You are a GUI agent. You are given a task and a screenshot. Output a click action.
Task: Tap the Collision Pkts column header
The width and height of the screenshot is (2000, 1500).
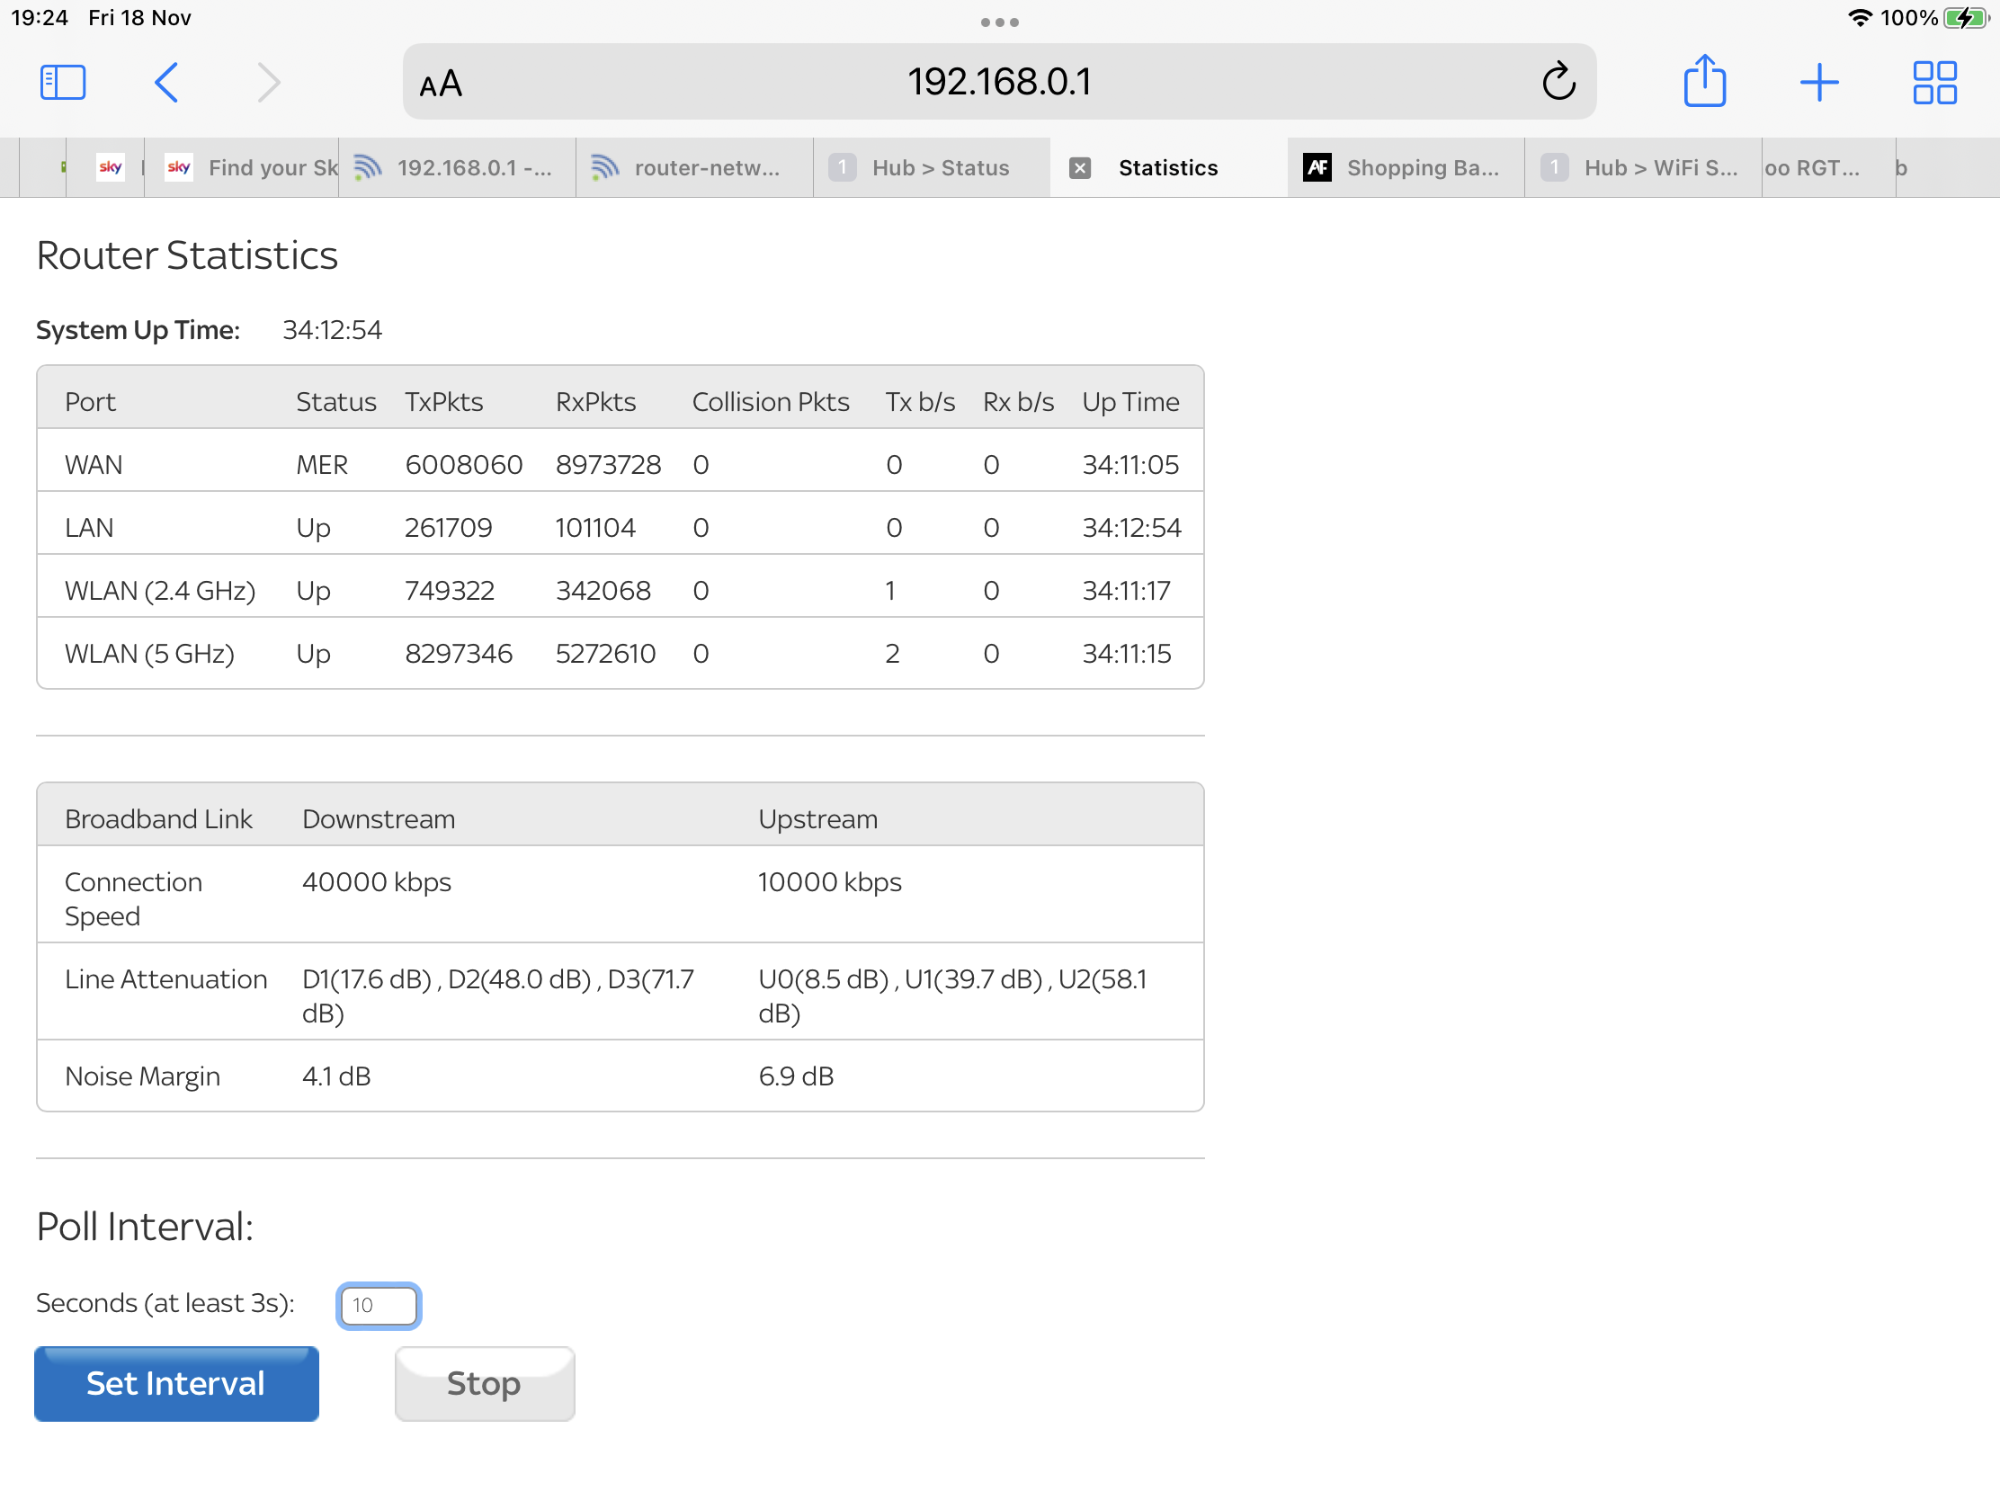[x=771, y=401]
